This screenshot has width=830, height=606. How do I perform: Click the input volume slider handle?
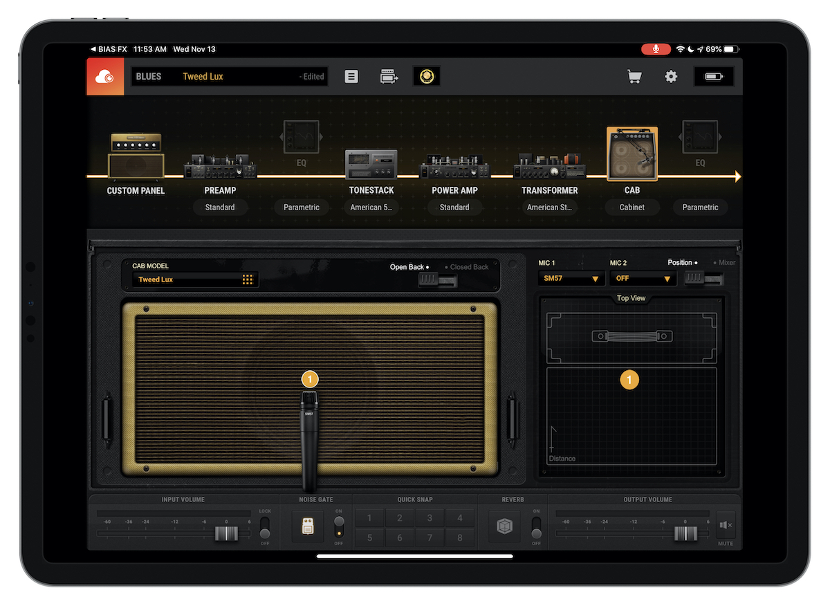coord(225,533)
